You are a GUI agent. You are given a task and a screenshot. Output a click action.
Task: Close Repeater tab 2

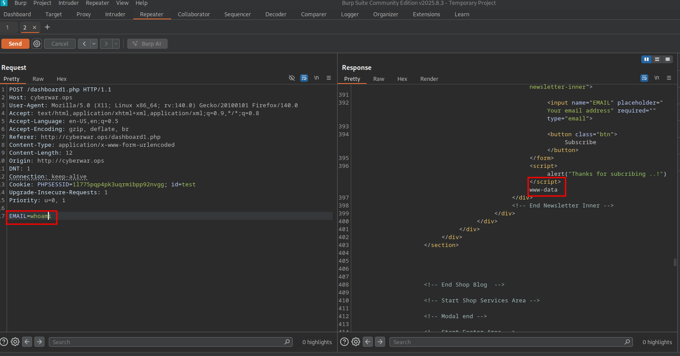pyautogui.click(x=35, y=28)
